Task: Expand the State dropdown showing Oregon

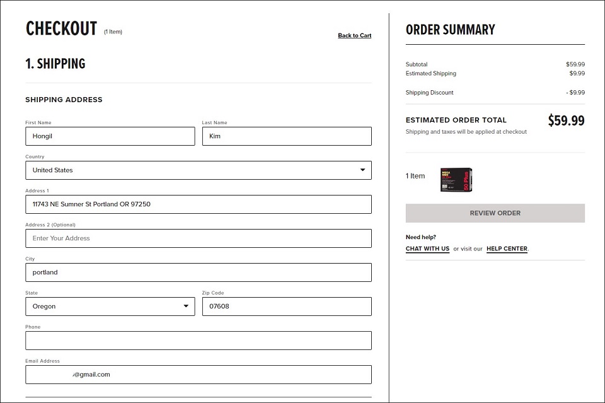Action: pos(110,307)
